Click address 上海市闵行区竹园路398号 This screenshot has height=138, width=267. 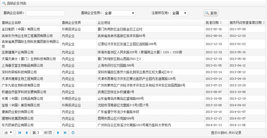(116, 65)
